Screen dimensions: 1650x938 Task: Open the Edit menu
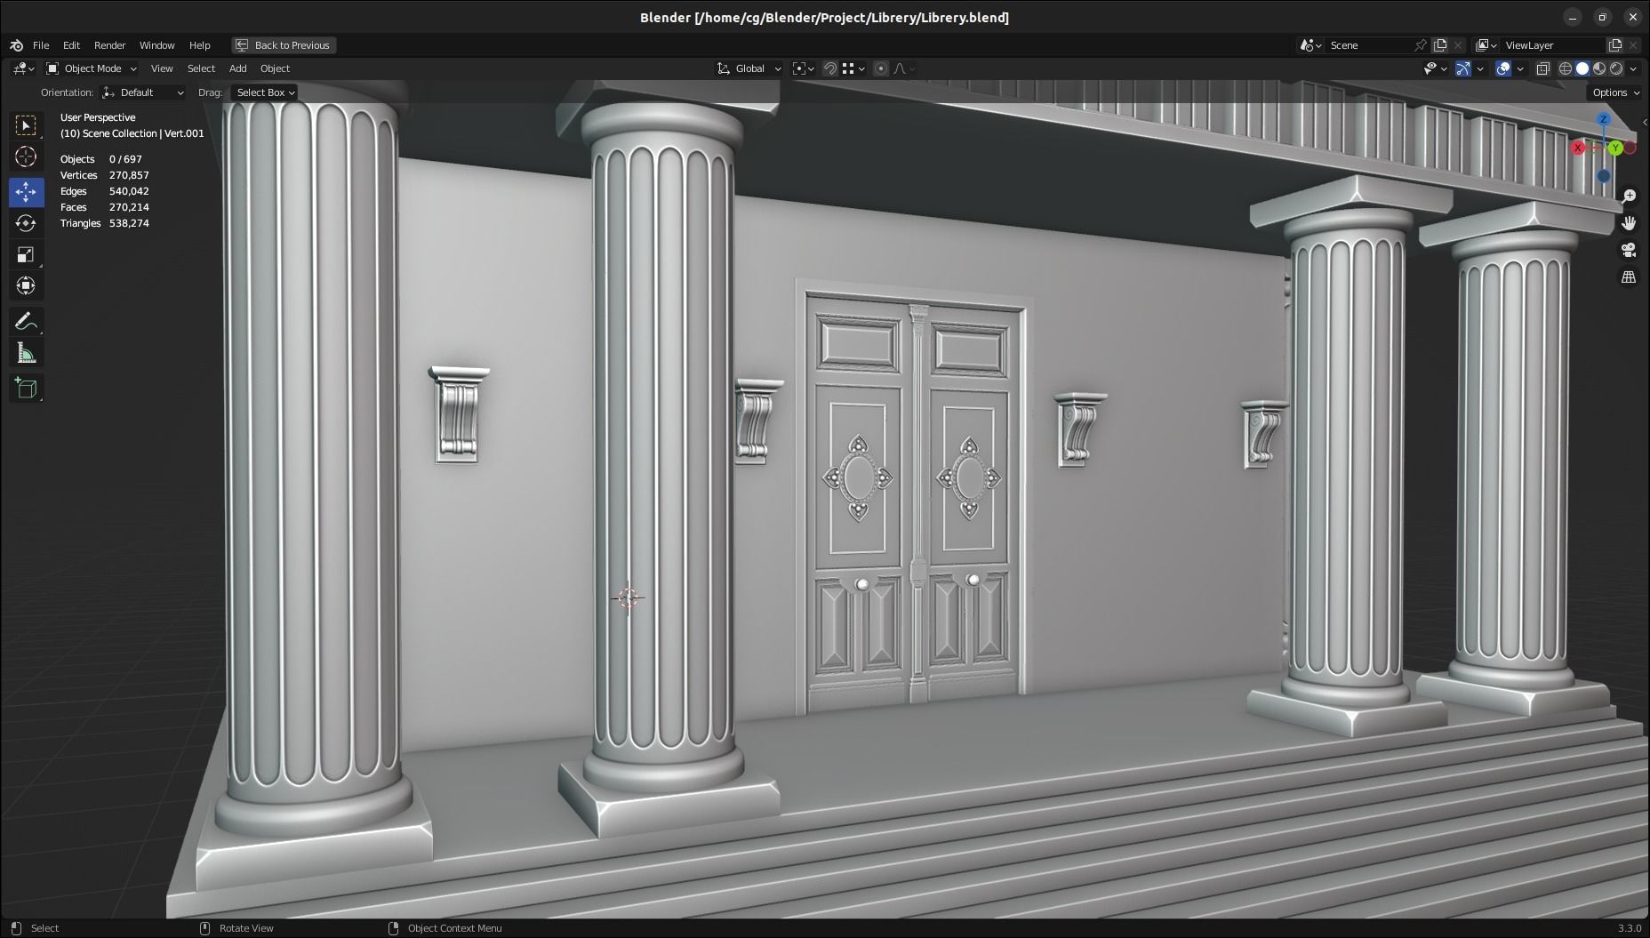point(71,45)
